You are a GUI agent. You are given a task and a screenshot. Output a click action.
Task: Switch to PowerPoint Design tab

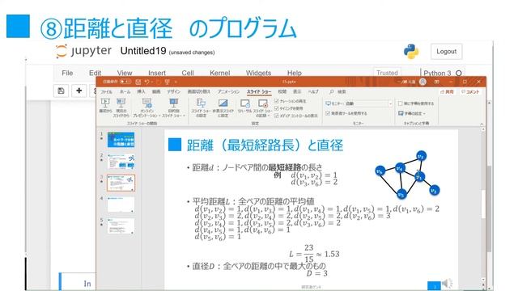pos(173,91)
